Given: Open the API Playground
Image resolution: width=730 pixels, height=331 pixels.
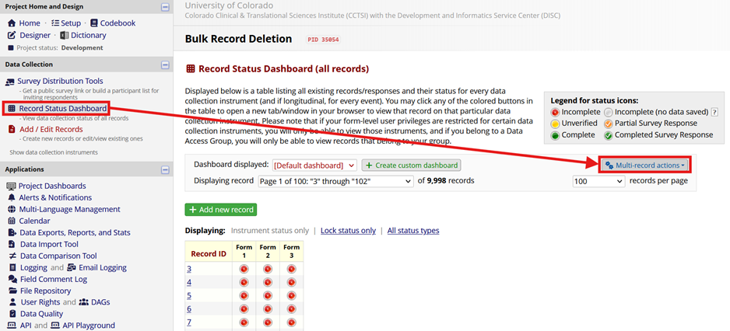Looking at the screenshot, I should click(88, 326).
